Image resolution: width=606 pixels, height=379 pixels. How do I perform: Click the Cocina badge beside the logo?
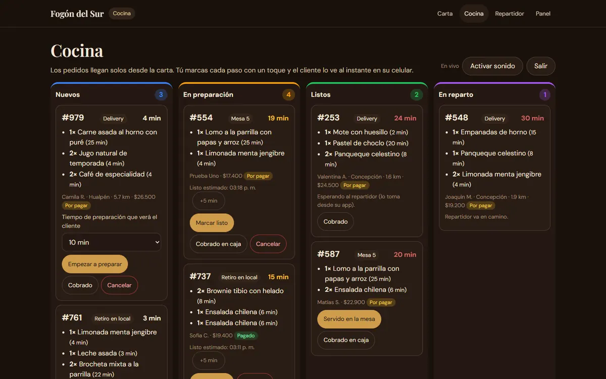point(122,14)
